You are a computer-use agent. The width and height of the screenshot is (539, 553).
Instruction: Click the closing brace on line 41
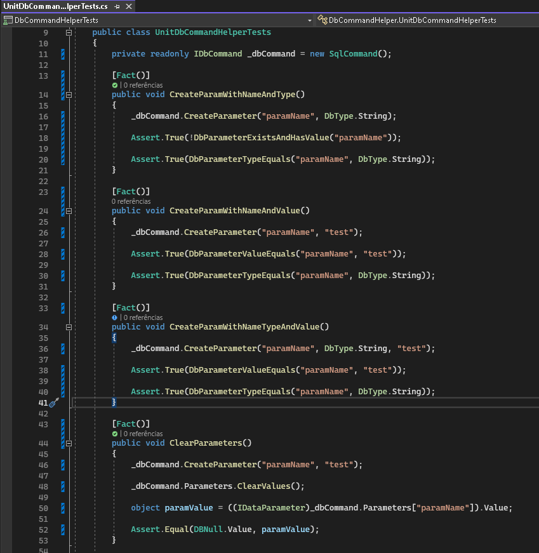click(x=114, y=403)
